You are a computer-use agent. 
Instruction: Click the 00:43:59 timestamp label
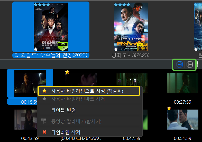tap(30, 138)
